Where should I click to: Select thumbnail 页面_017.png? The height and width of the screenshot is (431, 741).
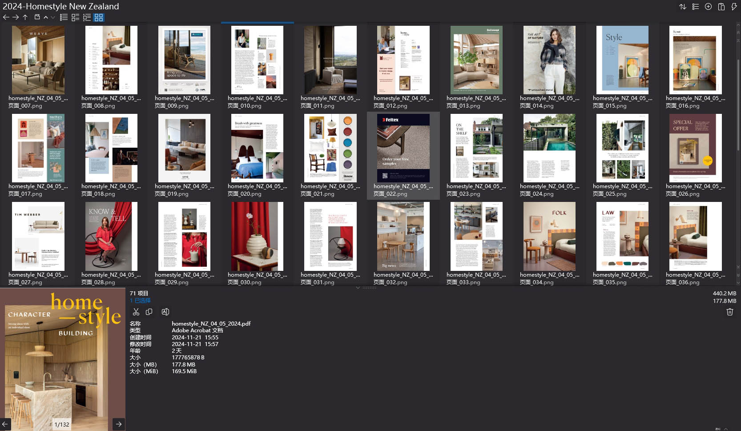coord(38,148)
